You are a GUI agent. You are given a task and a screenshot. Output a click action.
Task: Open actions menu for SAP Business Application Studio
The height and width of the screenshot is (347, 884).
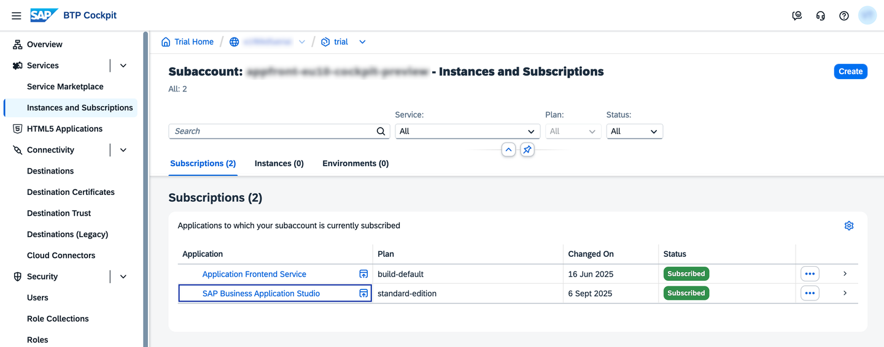pos(810,293)
